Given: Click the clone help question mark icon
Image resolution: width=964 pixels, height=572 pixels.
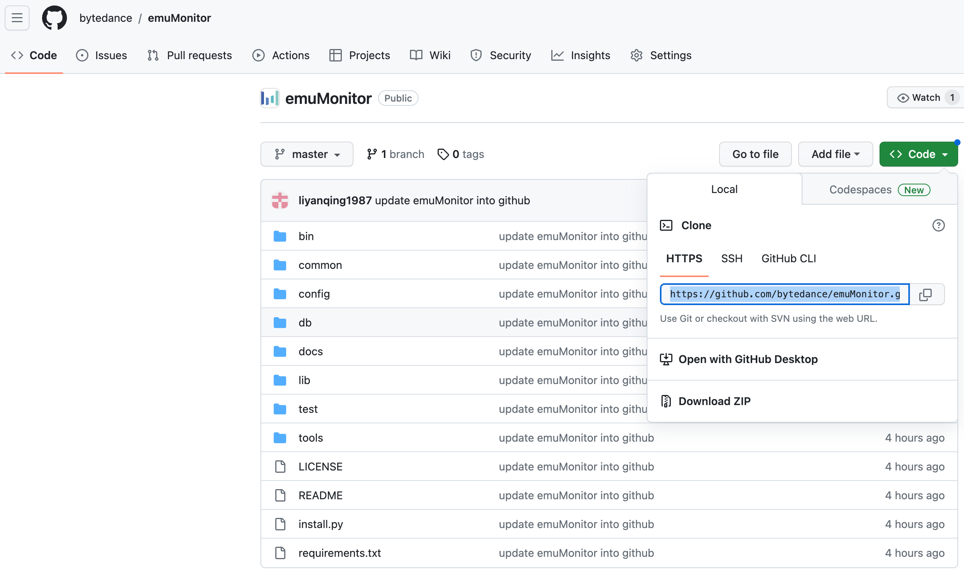Looking at the screenshot, I should point(938,225).
